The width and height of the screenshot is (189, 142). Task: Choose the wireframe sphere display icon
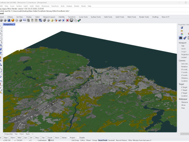[17, 20]
